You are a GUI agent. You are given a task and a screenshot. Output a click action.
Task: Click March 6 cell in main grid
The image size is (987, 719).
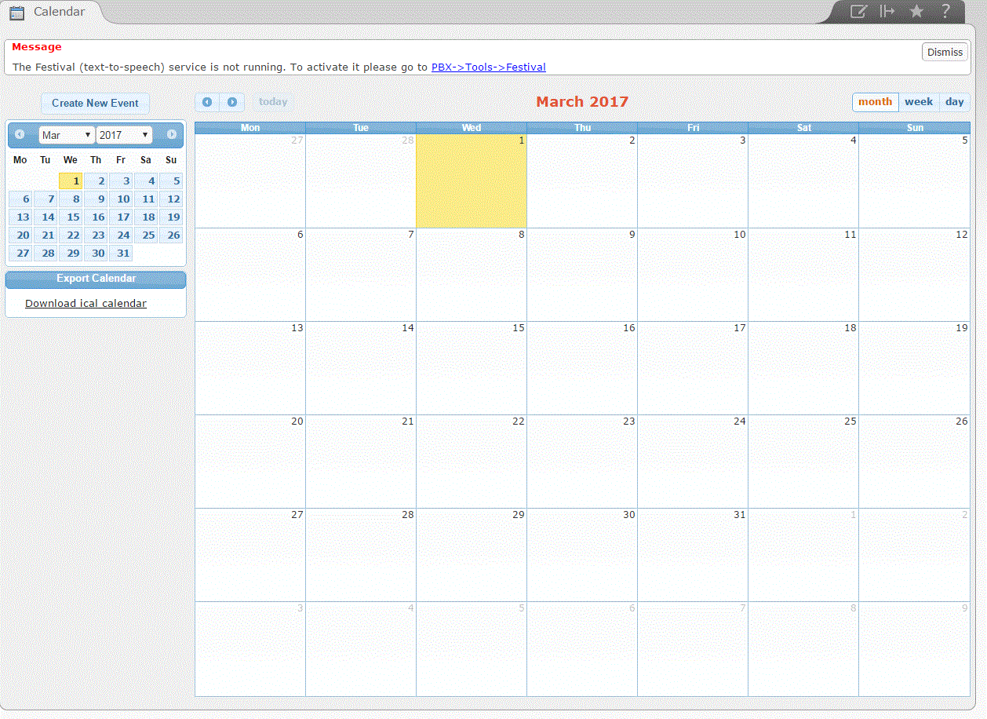pyautogui.click(x=250, y=275)
